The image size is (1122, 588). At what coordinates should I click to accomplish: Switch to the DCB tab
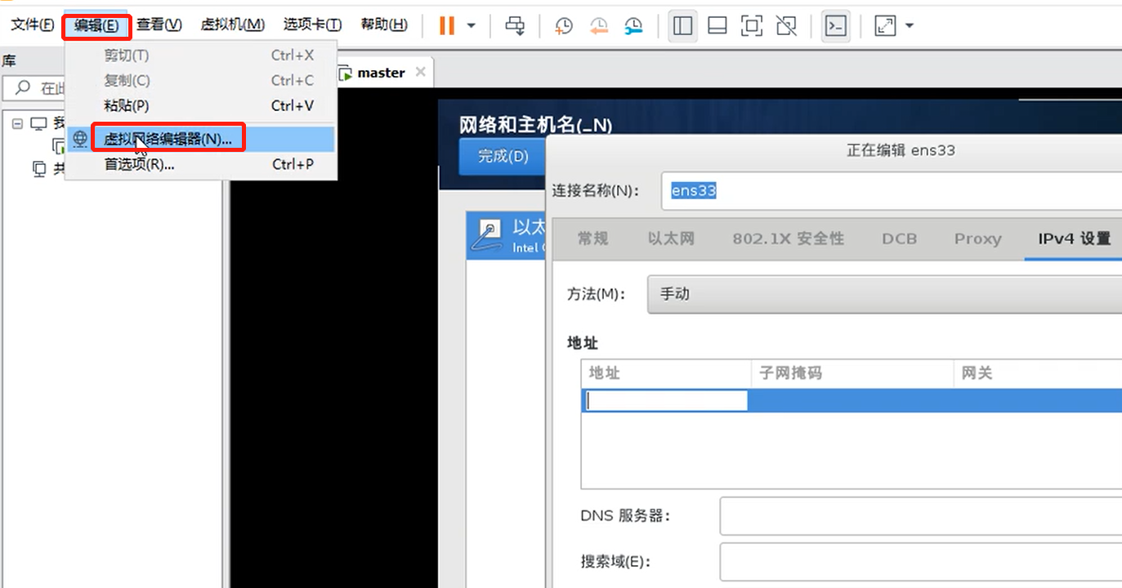click(x=899, y=238)
